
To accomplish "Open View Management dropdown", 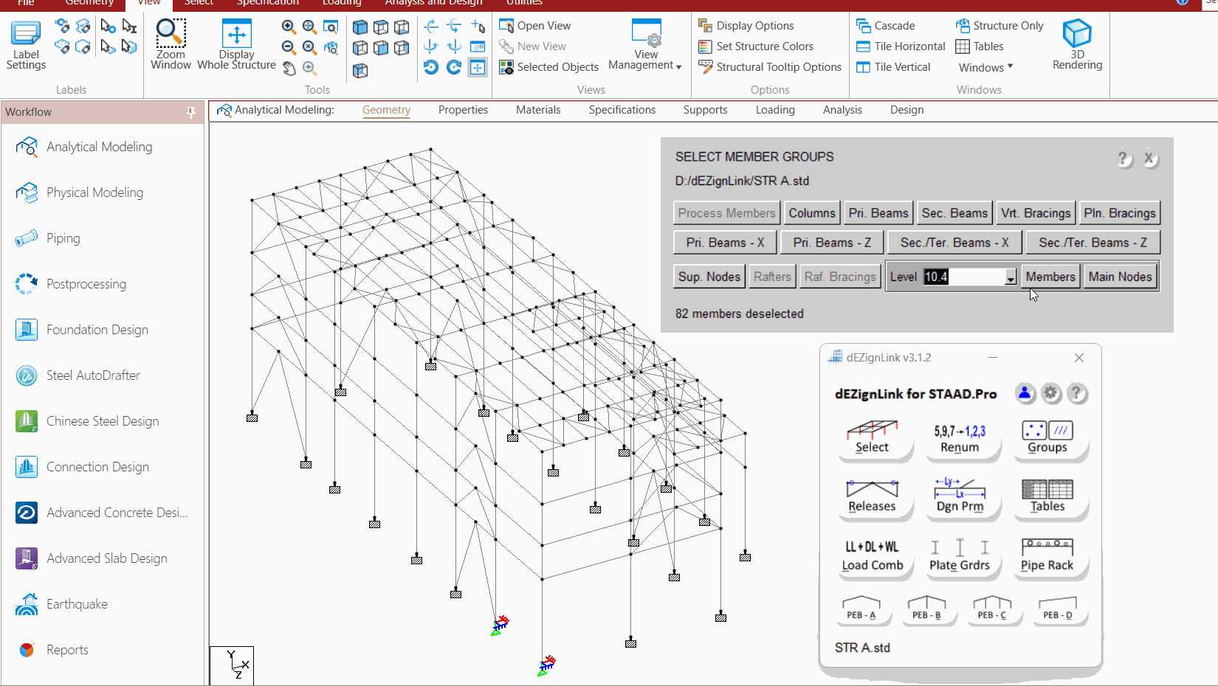I will (x=646, y=45).
